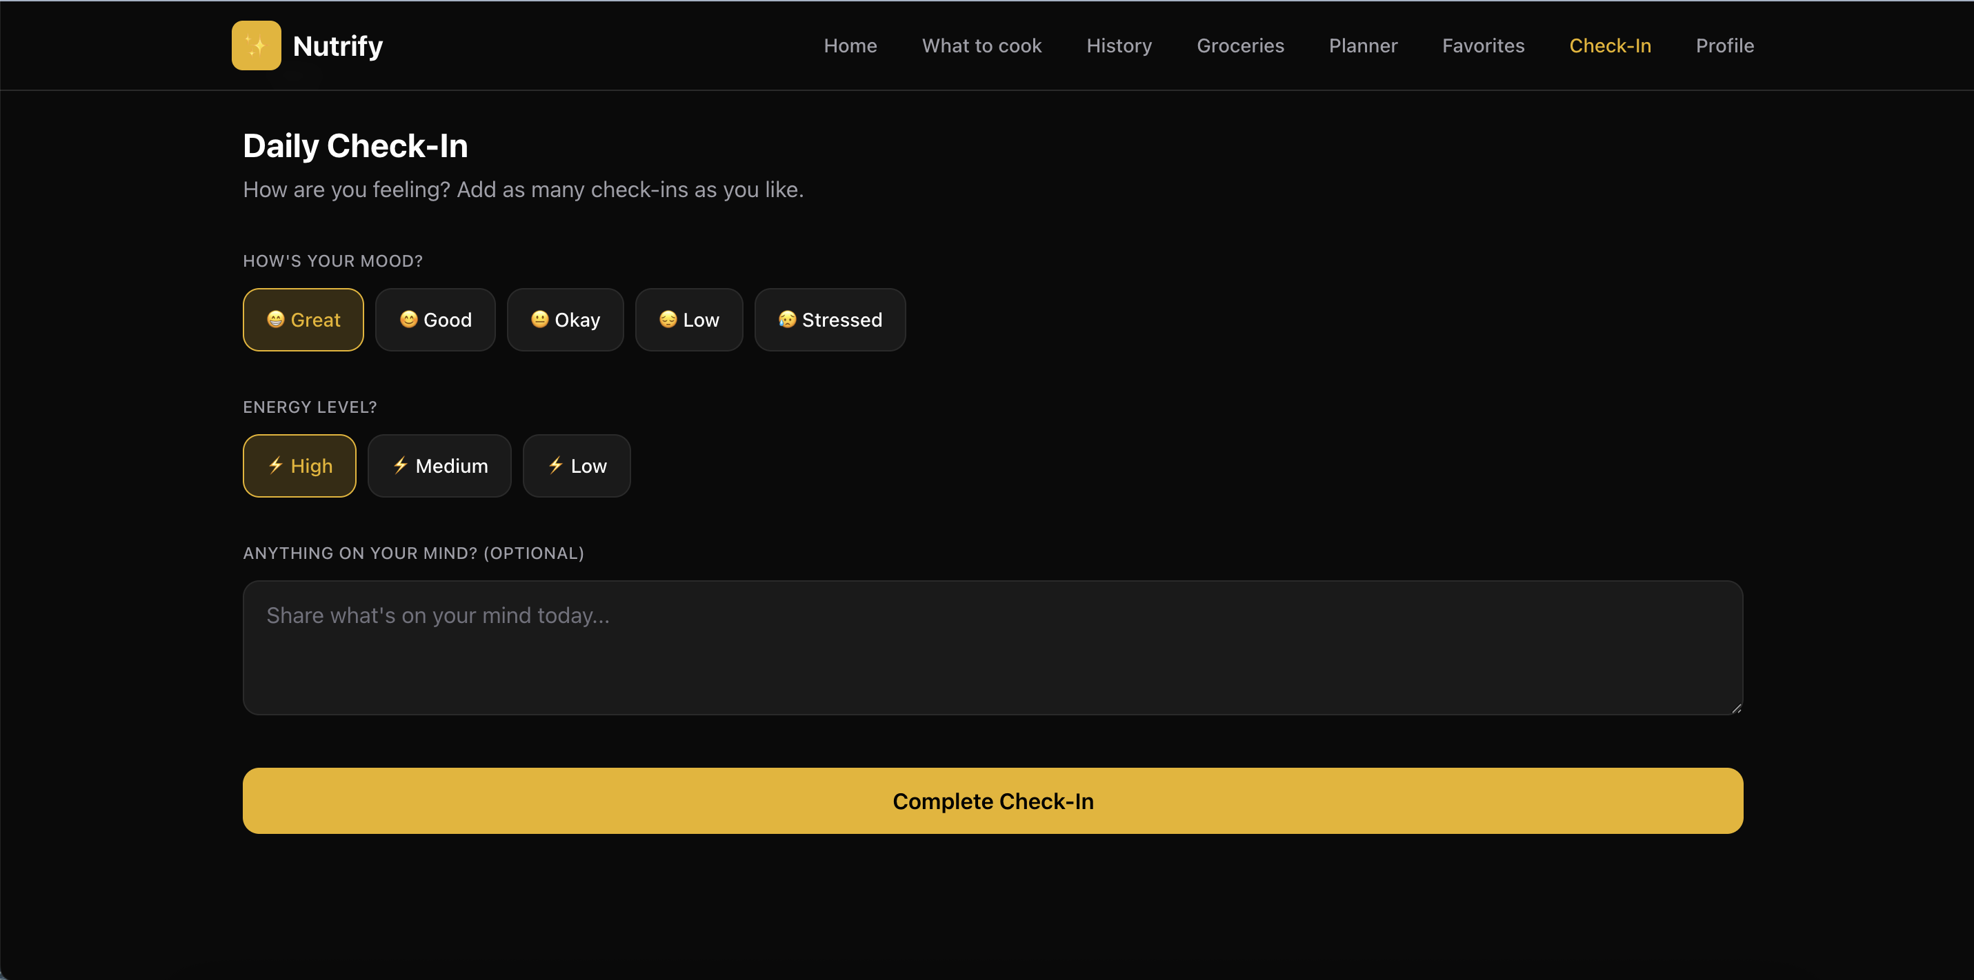Select the Low mood button

pyautogui.click(x=688, y=320)
